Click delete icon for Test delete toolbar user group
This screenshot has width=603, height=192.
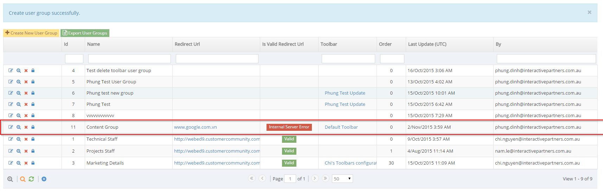pos(26,71)
